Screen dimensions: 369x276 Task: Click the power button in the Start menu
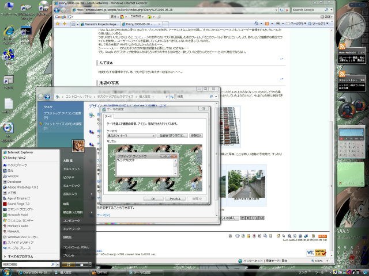pyautogui.click(x=67, y=264)
